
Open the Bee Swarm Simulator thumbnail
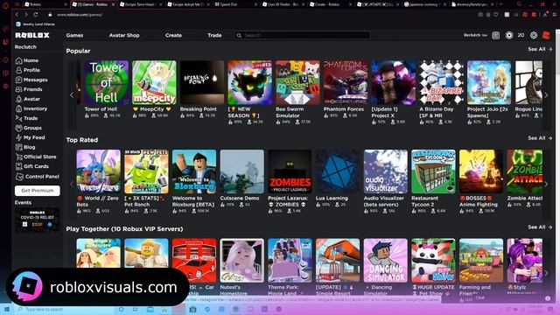pyautogui.click(x=297, y=82)
